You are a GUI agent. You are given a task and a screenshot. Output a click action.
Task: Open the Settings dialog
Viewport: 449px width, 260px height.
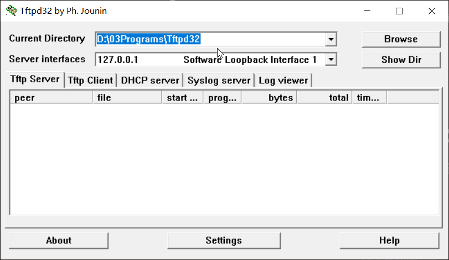[224, 241]
